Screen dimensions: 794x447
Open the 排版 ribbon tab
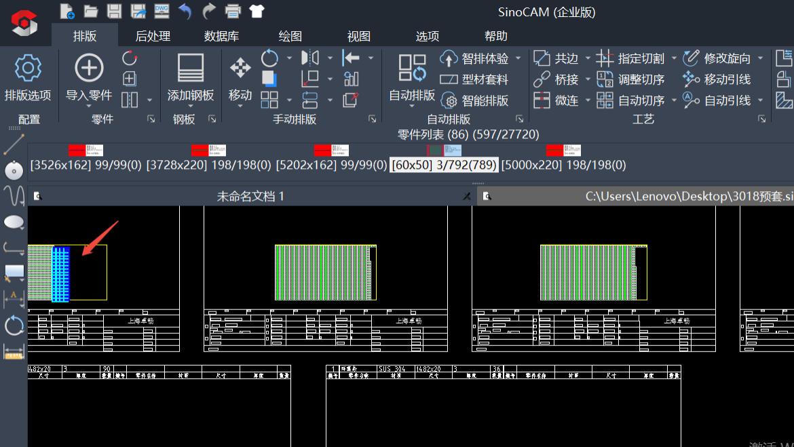tap(85, 36)
